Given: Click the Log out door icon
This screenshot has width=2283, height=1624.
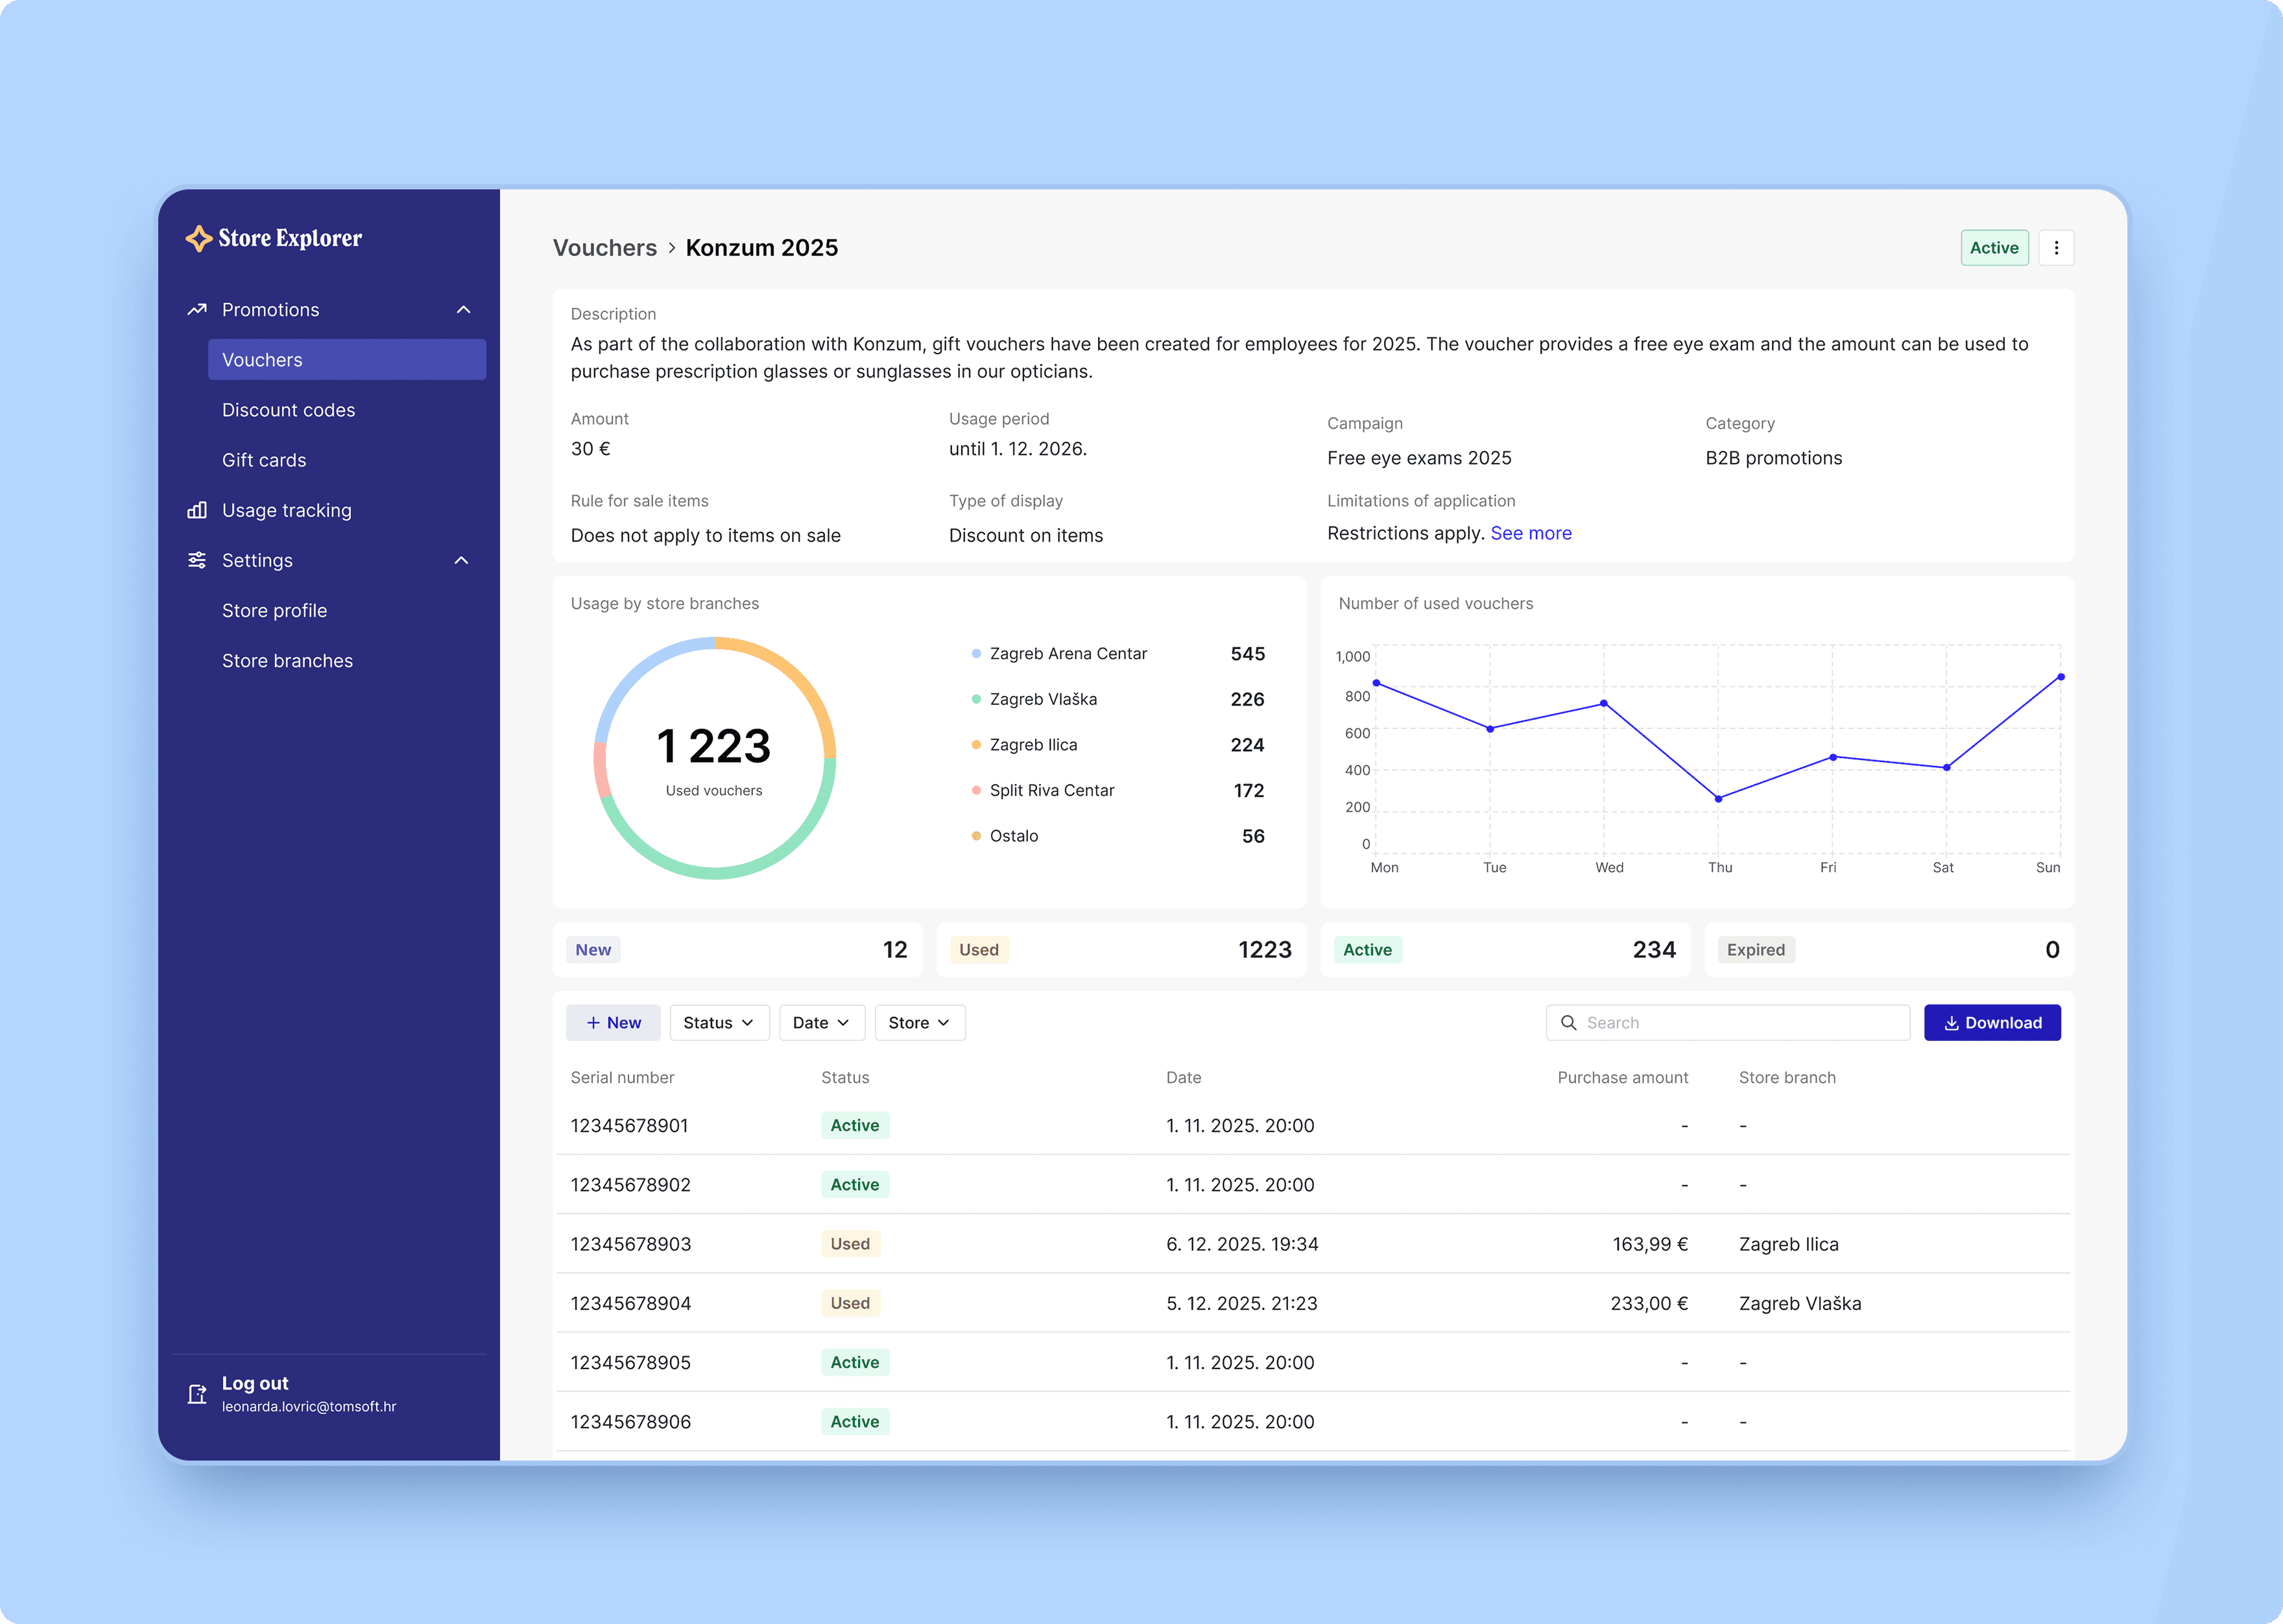Looking at the screenshot, I should click(x=197, y=1394).
